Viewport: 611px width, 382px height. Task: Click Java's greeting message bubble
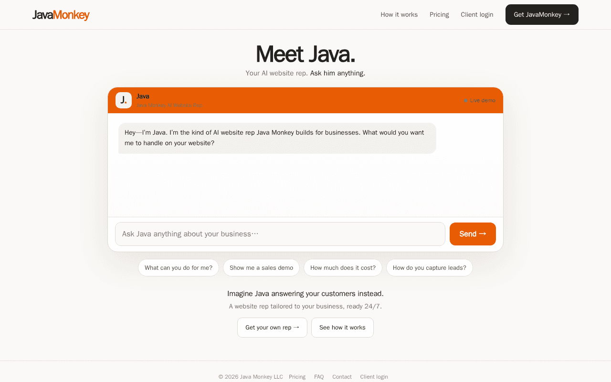click(277, 138)
